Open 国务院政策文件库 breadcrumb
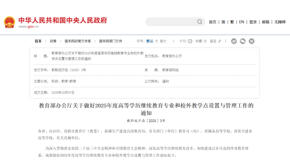Image resolution: width=290 pixels, height=161 pixels. (78, 41)
